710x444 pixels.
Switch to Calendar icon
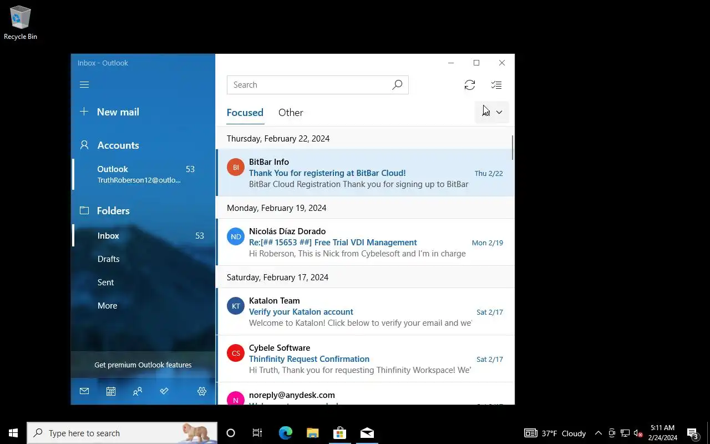(111, 391)
